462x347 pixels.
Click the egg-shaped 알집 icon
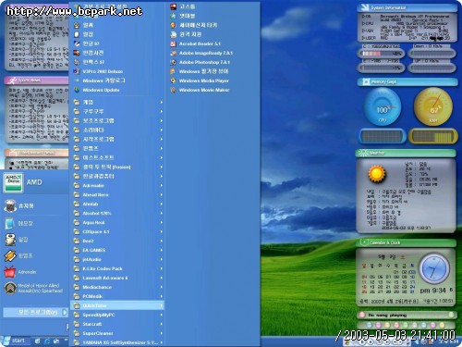77,34
